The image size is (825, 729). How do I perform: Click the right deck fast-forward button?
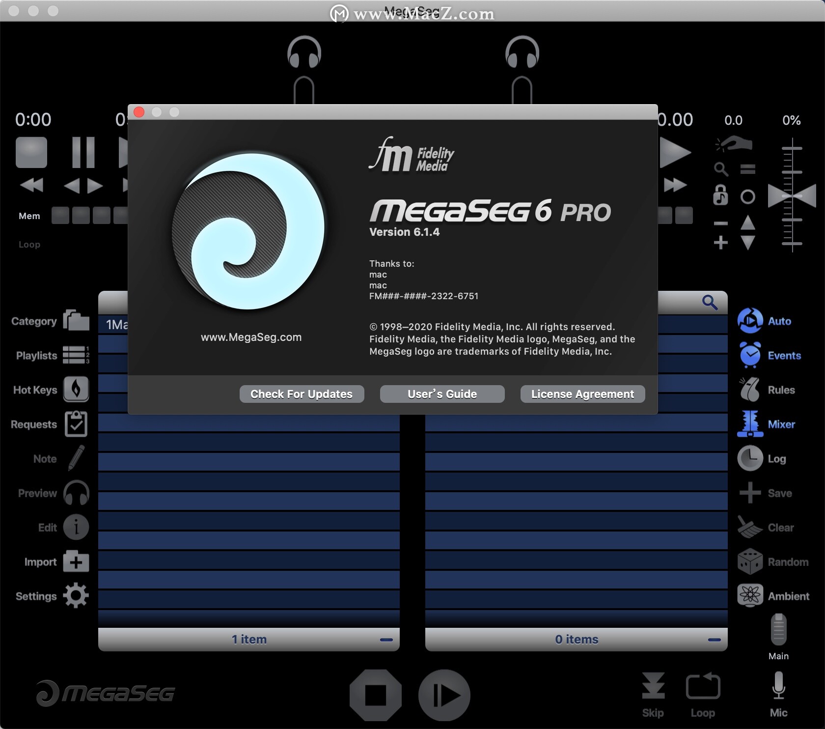(x=676, y=185)
